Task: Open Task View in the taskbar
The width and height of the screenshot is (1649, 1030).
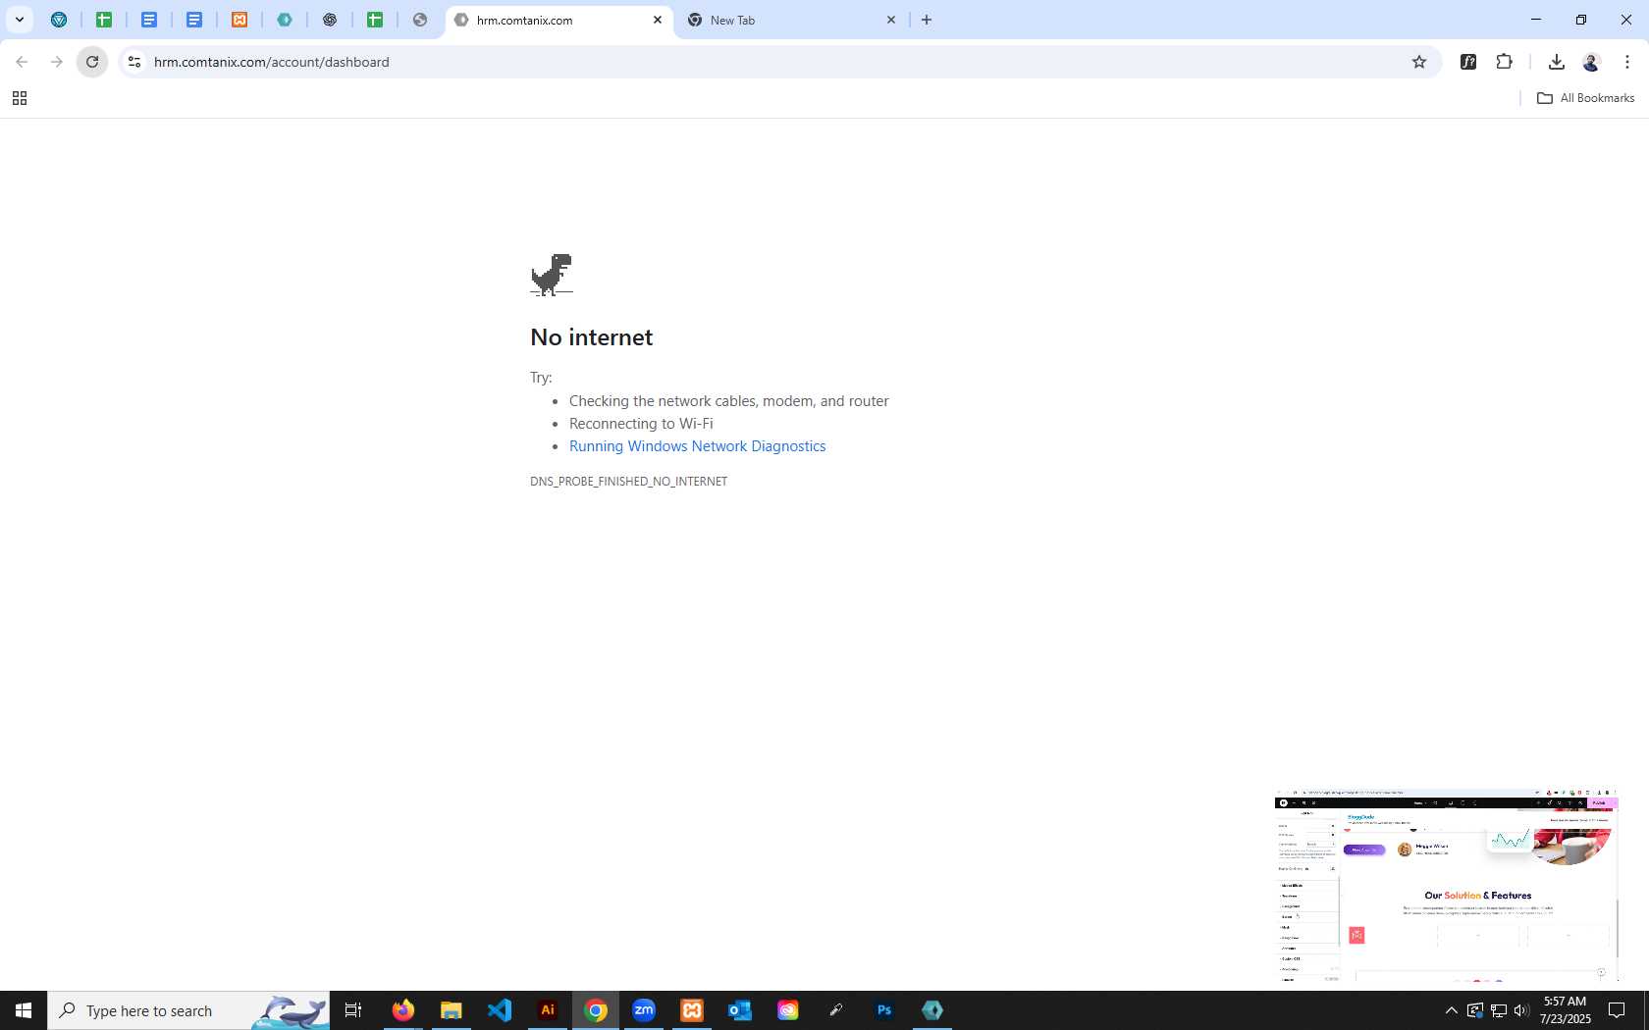Action: click(x=353, y=1010)
